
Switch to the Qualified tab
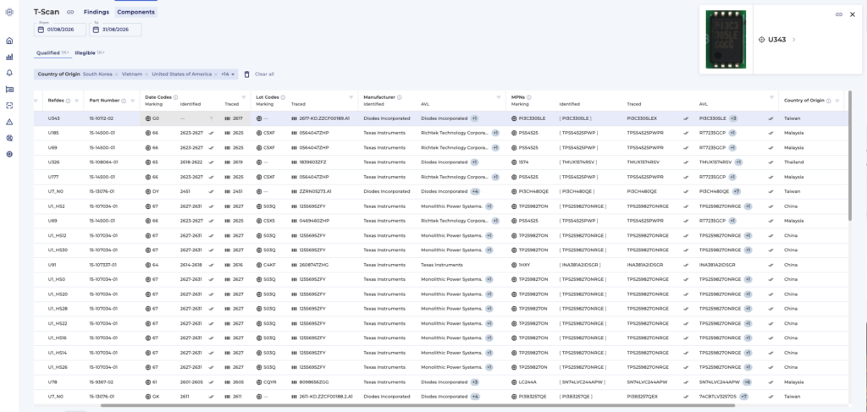click(x=52, y=53)
